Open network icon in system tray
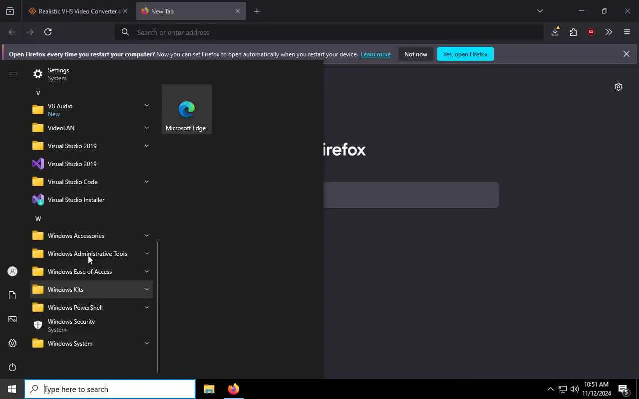This screenshot has width=639, height=399. click(563, 389)
